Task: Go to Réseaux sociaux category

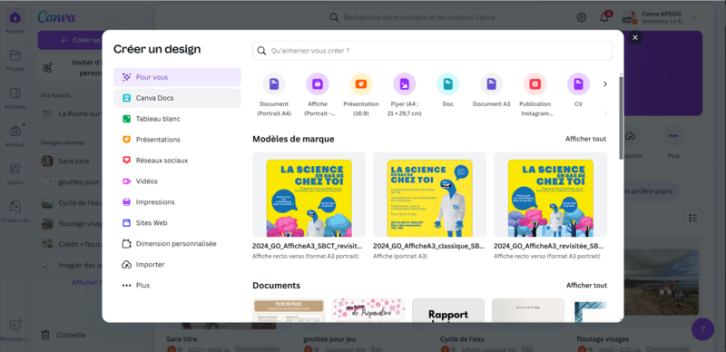Action: tap(177, 161)
